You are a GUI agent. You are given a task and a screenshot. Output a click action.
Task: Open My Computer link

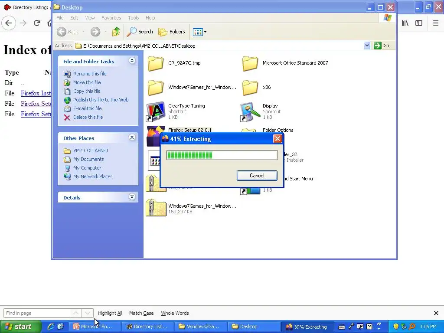point(87,168)
